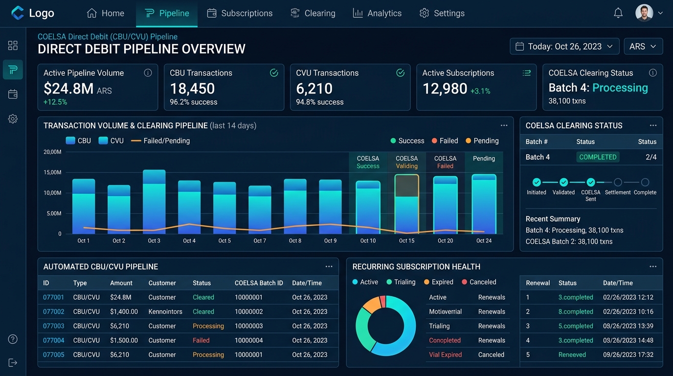Open the Today: Oct 26, 2023 date dropdown
This screenshot has height=376, width=673.
click(x=564, y=47)
